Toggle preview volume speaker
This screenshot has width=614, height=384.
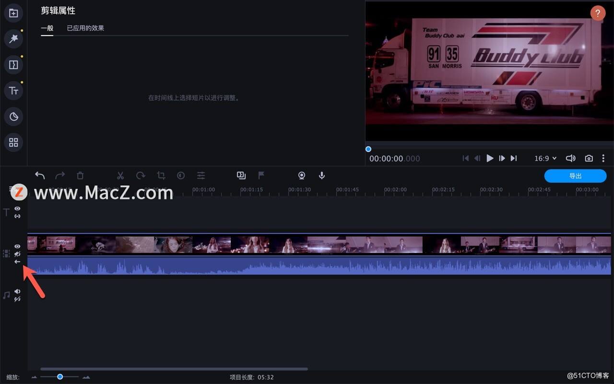(x=570, y=158)
